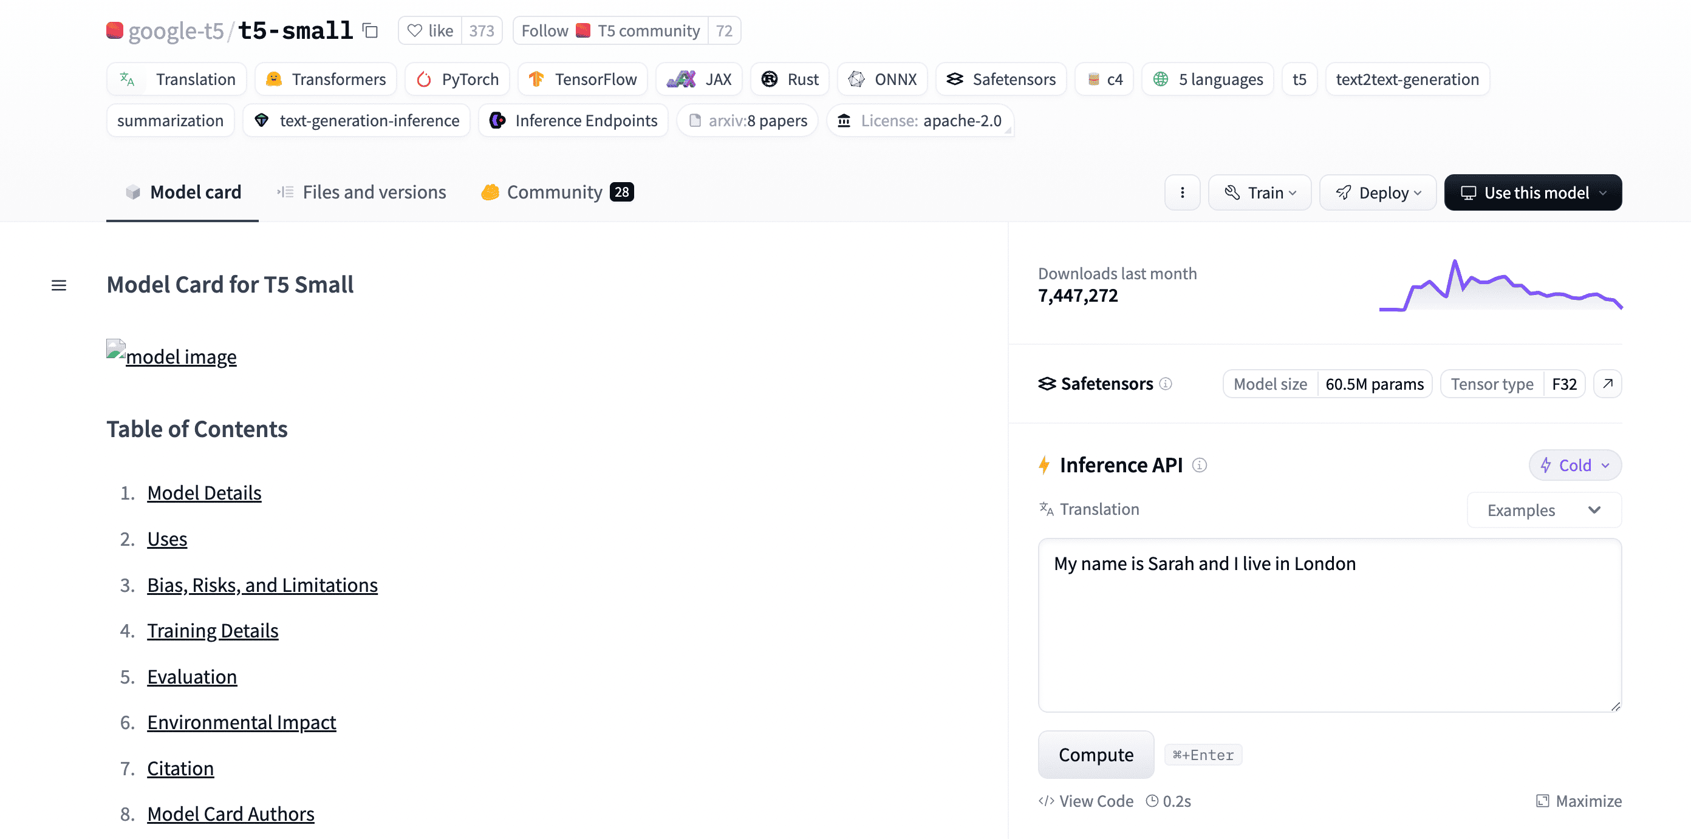The width and height of the screenshot is (1691, 839).
Task: Open the Examples dropdown
Action: click(x=1543, y=511)
